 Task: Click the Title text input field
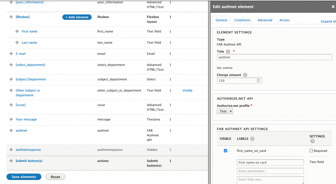pyautogui.click(x=274, y=57)
